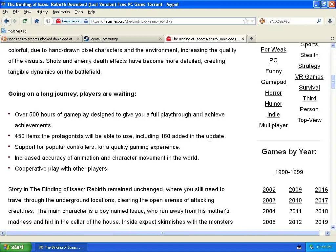Screen dimensions: 336x252
Task: Close The Binding of Isaac tab
Action: point(242,39)
